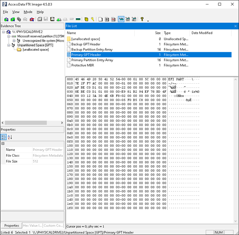The width and height of the screenshot is (239, 235).
Task: Click the Export File Hash List icon
Action: (107, 19)
